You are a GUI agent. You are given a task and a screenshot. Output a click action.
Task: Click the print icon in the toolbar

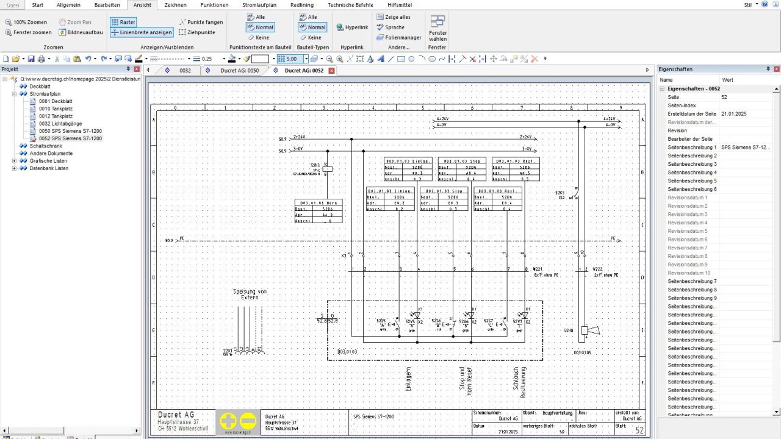pos(41,59)
